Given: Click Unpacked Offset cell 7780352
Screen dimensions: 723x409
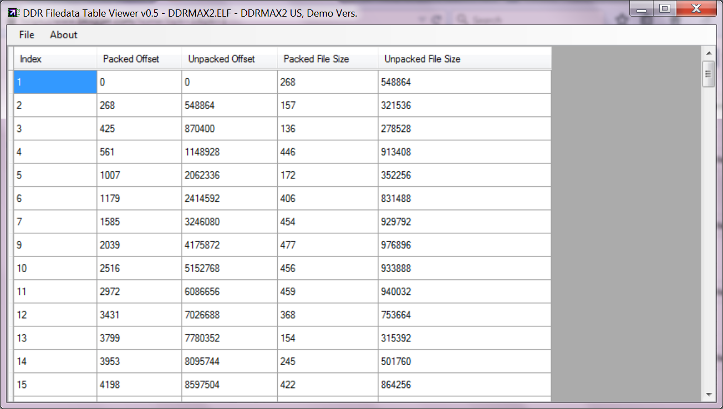Looking at the screenshot, I should (x=230, y=338).
